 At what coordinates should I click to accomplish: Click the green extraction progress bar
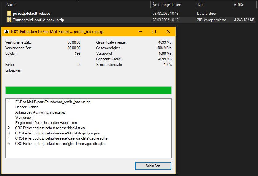pyautogui.click(x=88, y=90)
